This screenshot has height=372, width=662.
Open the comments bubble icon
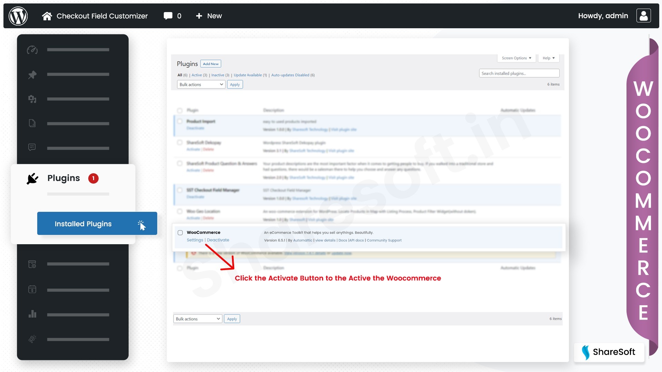(x=168, y=16)
